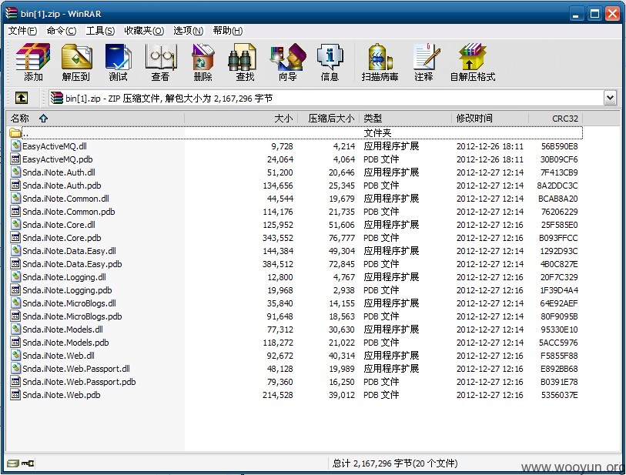Click CRC32 value F5855F88
Image resolution: width=626 pixels, height=475 pixels.
[559, 356]
